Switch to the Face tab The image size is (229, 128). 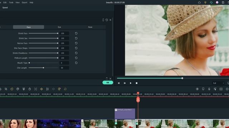coord(29,27)
